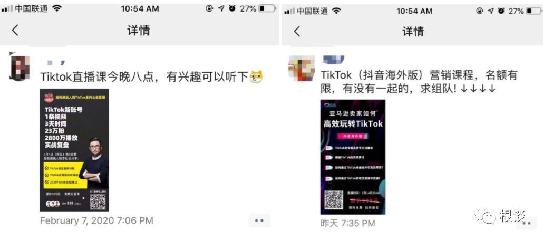Tap the Wi-Fi icon in the left status bar
This screenshot has height=240, width=543.
[57, 8]
